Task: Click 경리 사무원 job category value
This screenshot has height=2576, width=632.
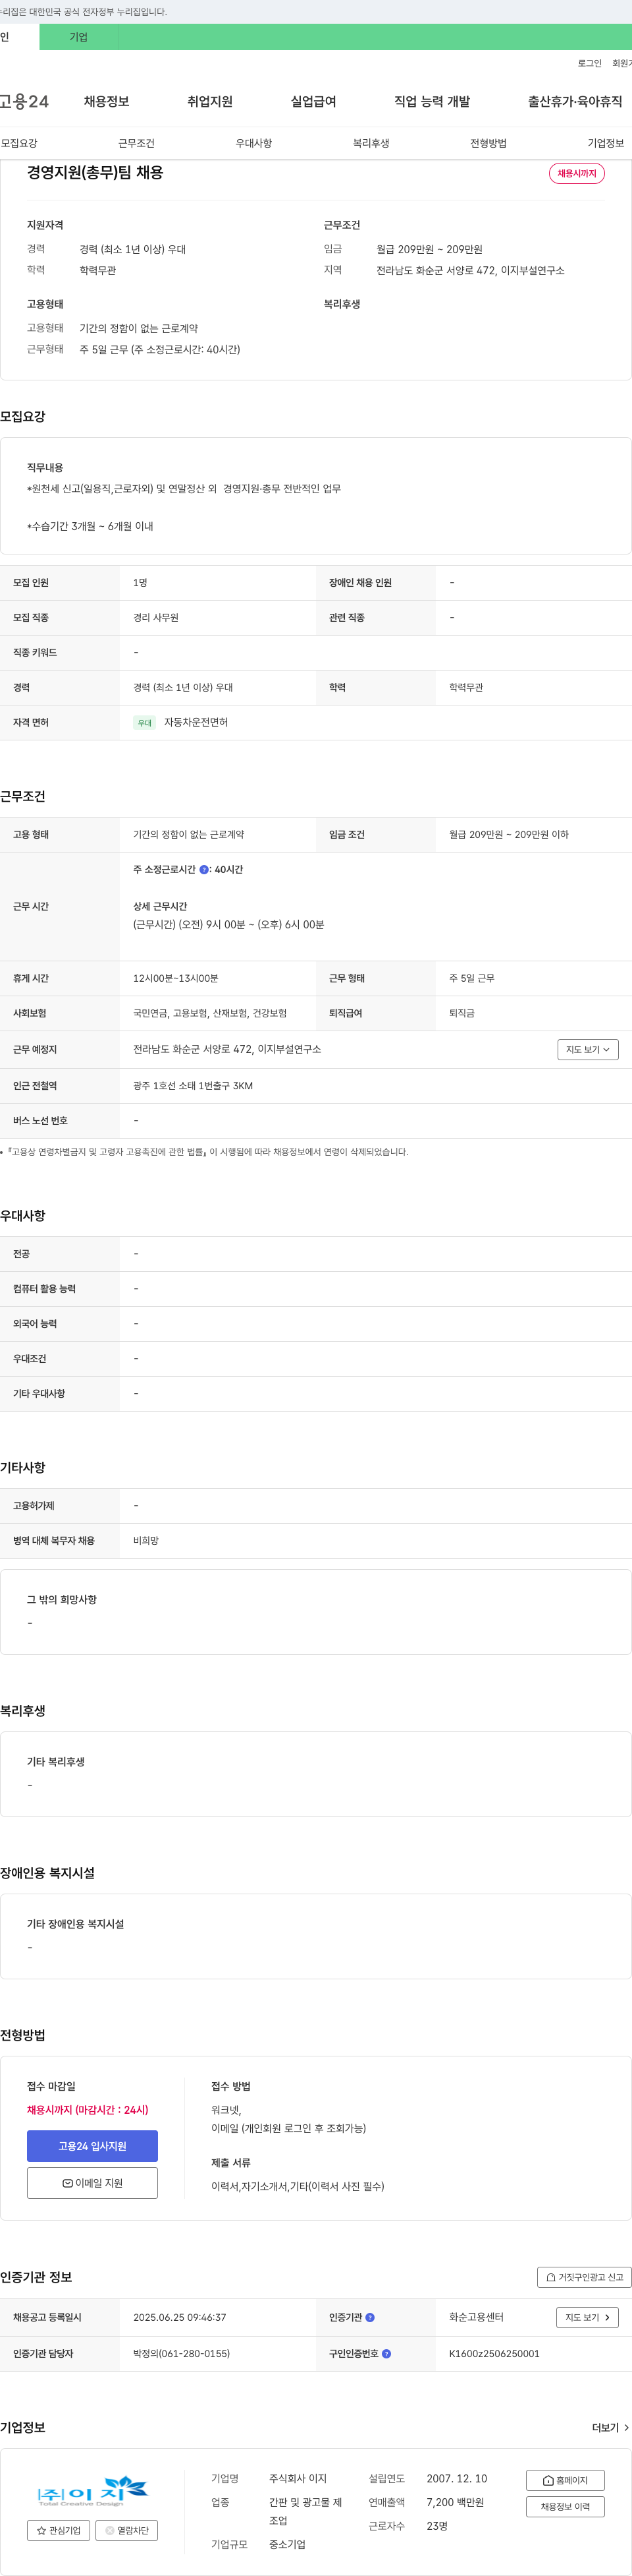Action: 156,617
